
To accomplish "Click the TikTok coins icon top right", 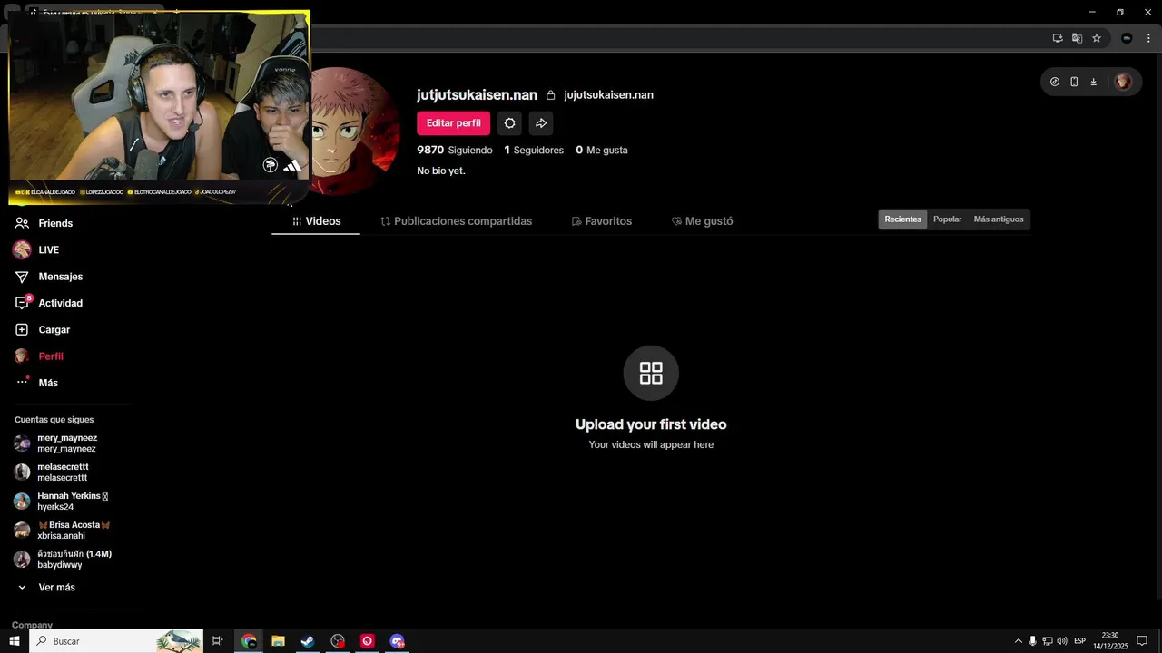I will (x=1055, y=82).
